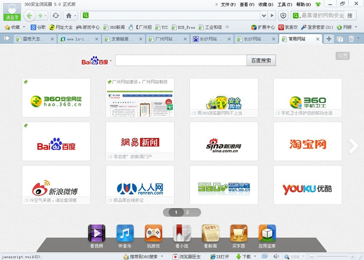This screenshot has width=364, height=260.
Task: Switch to page 1 of the tiles
Action: (176, 212)
